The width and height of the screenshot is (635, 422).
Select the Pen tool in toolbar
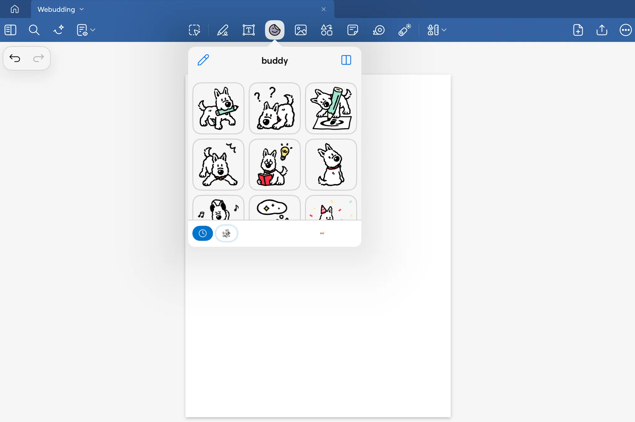pos(223,30)
